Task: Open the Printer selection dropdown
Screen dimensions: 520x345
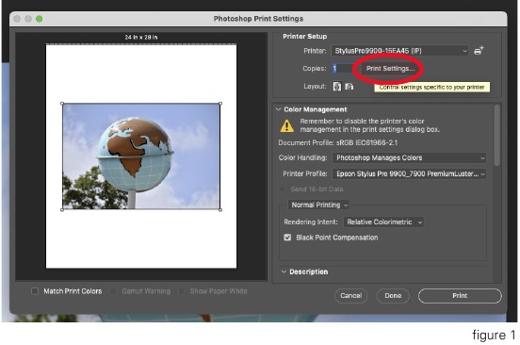Action: tap(400, 51)
